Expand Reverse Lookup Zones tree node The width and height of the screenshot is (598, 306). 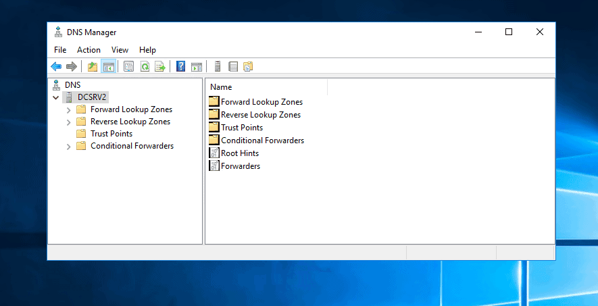(69, 122)
